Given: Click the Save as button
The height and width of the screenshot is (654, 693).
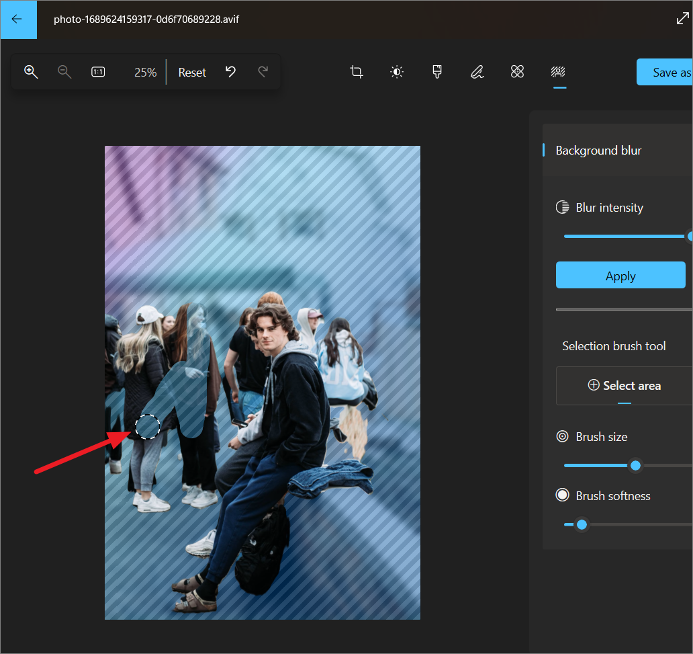Looking at the screenshot, I should (665, 73).
